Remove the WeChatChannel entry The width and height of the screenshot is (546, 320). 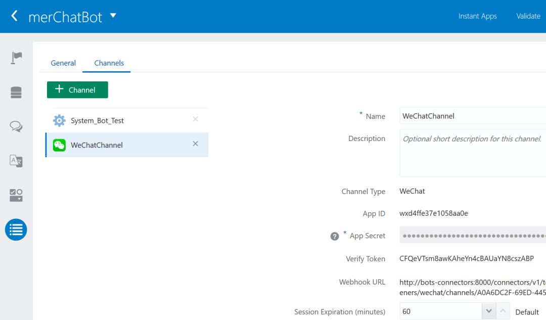pyautogui.click(x=196, y=144)
